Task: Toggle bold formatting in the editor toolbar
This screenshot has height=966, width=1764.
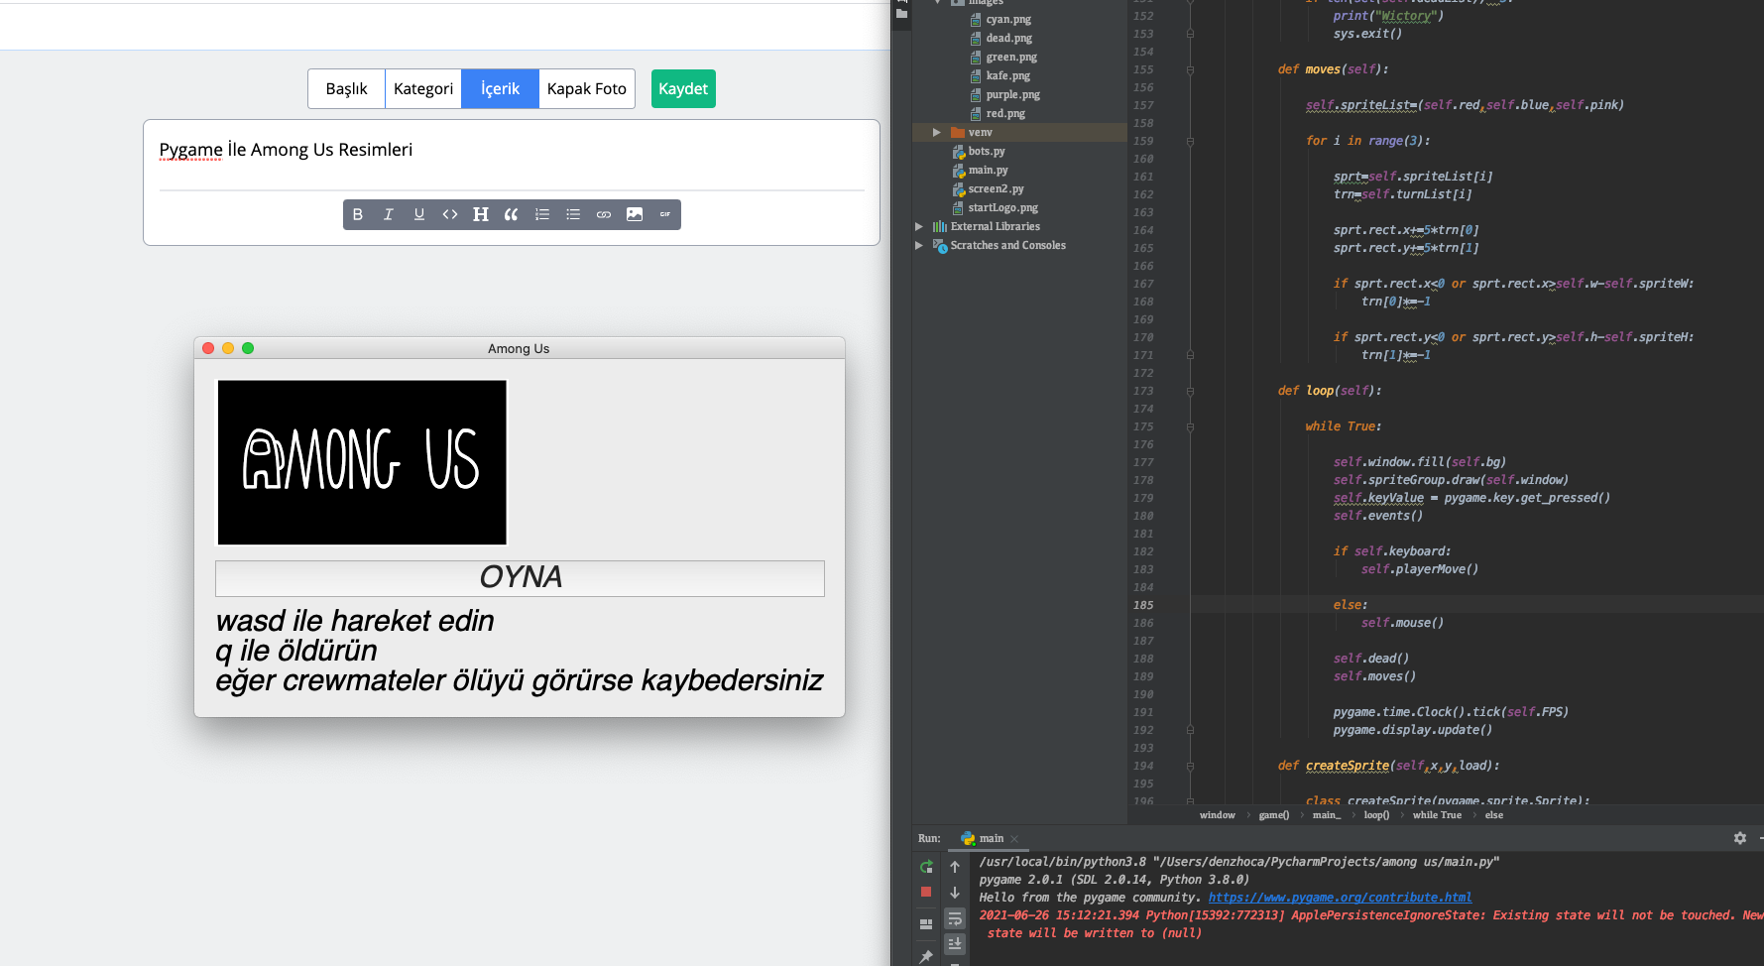Action: (358, 214)
